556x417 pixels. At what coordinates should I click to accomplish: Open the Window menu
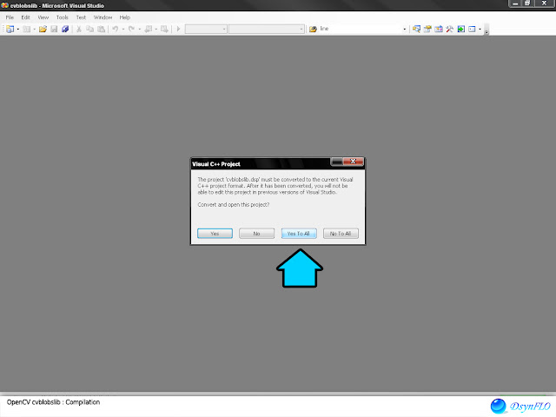(x=103, y=17)
